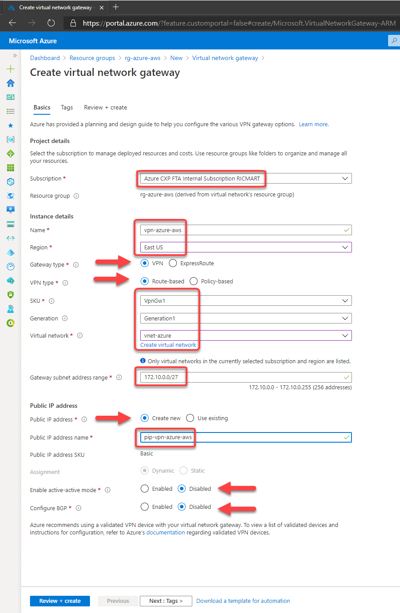Open Monitor gauge icon in sidebar

click(x=11, y=267)
